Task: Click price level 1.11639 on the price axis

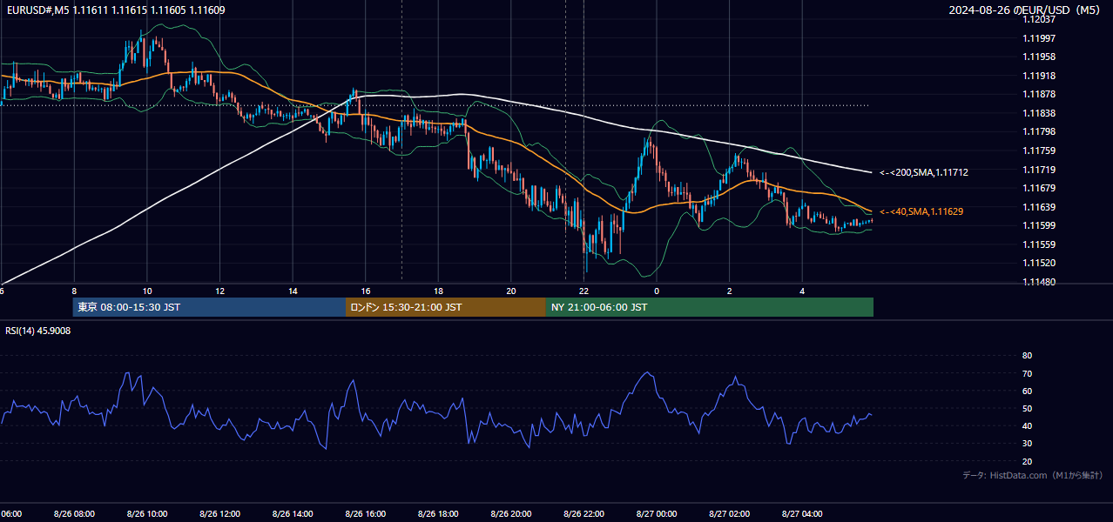Action: point(1039,207)
